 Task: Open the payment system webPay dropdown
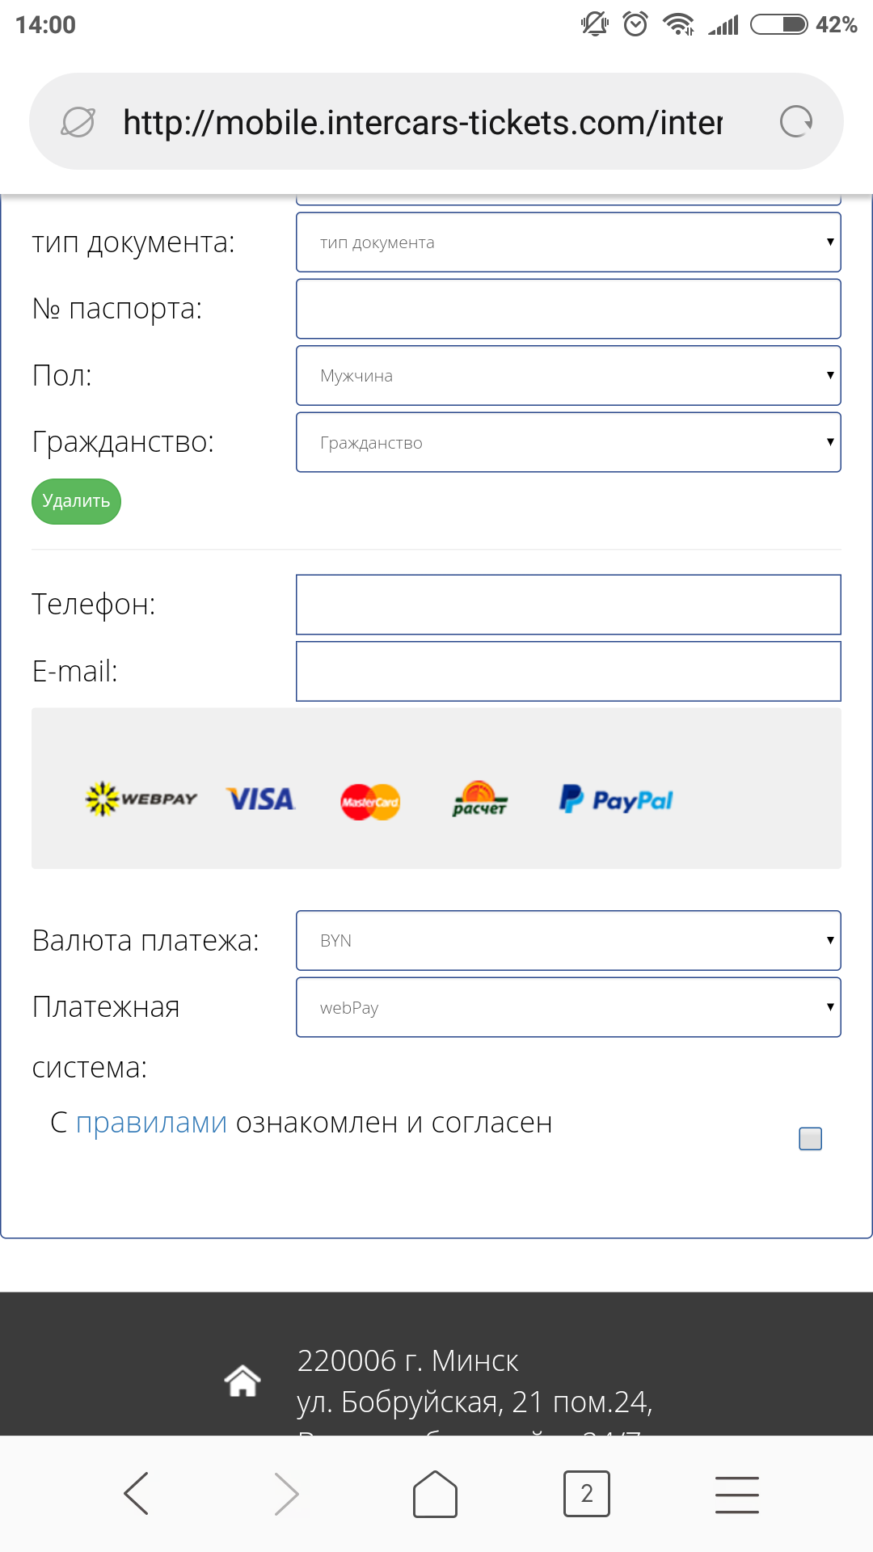(x=568, y=1007)
